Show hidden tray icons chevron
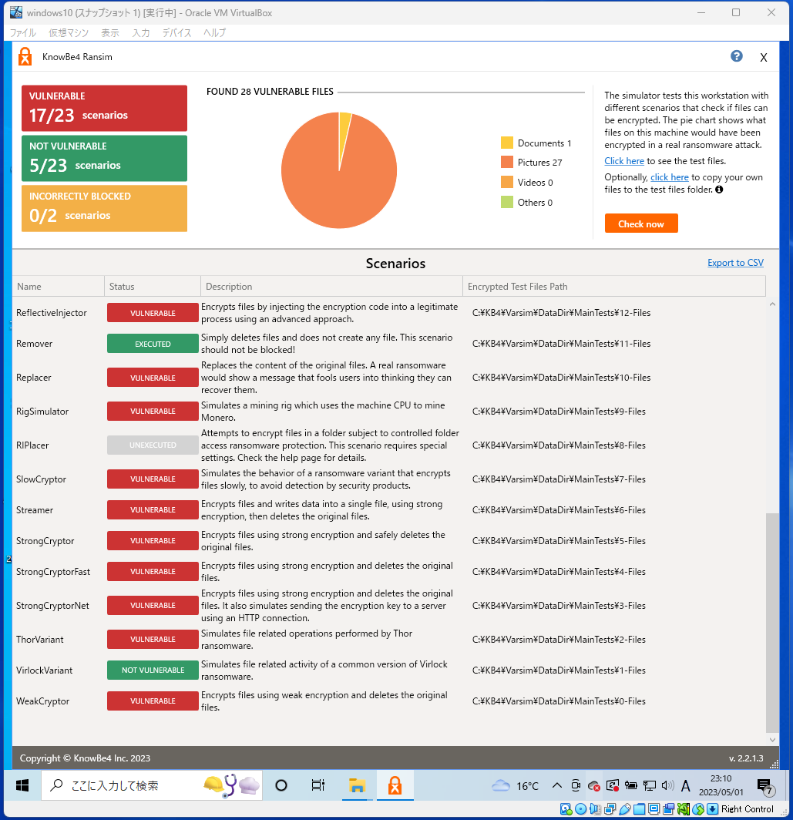 [557, 785]
